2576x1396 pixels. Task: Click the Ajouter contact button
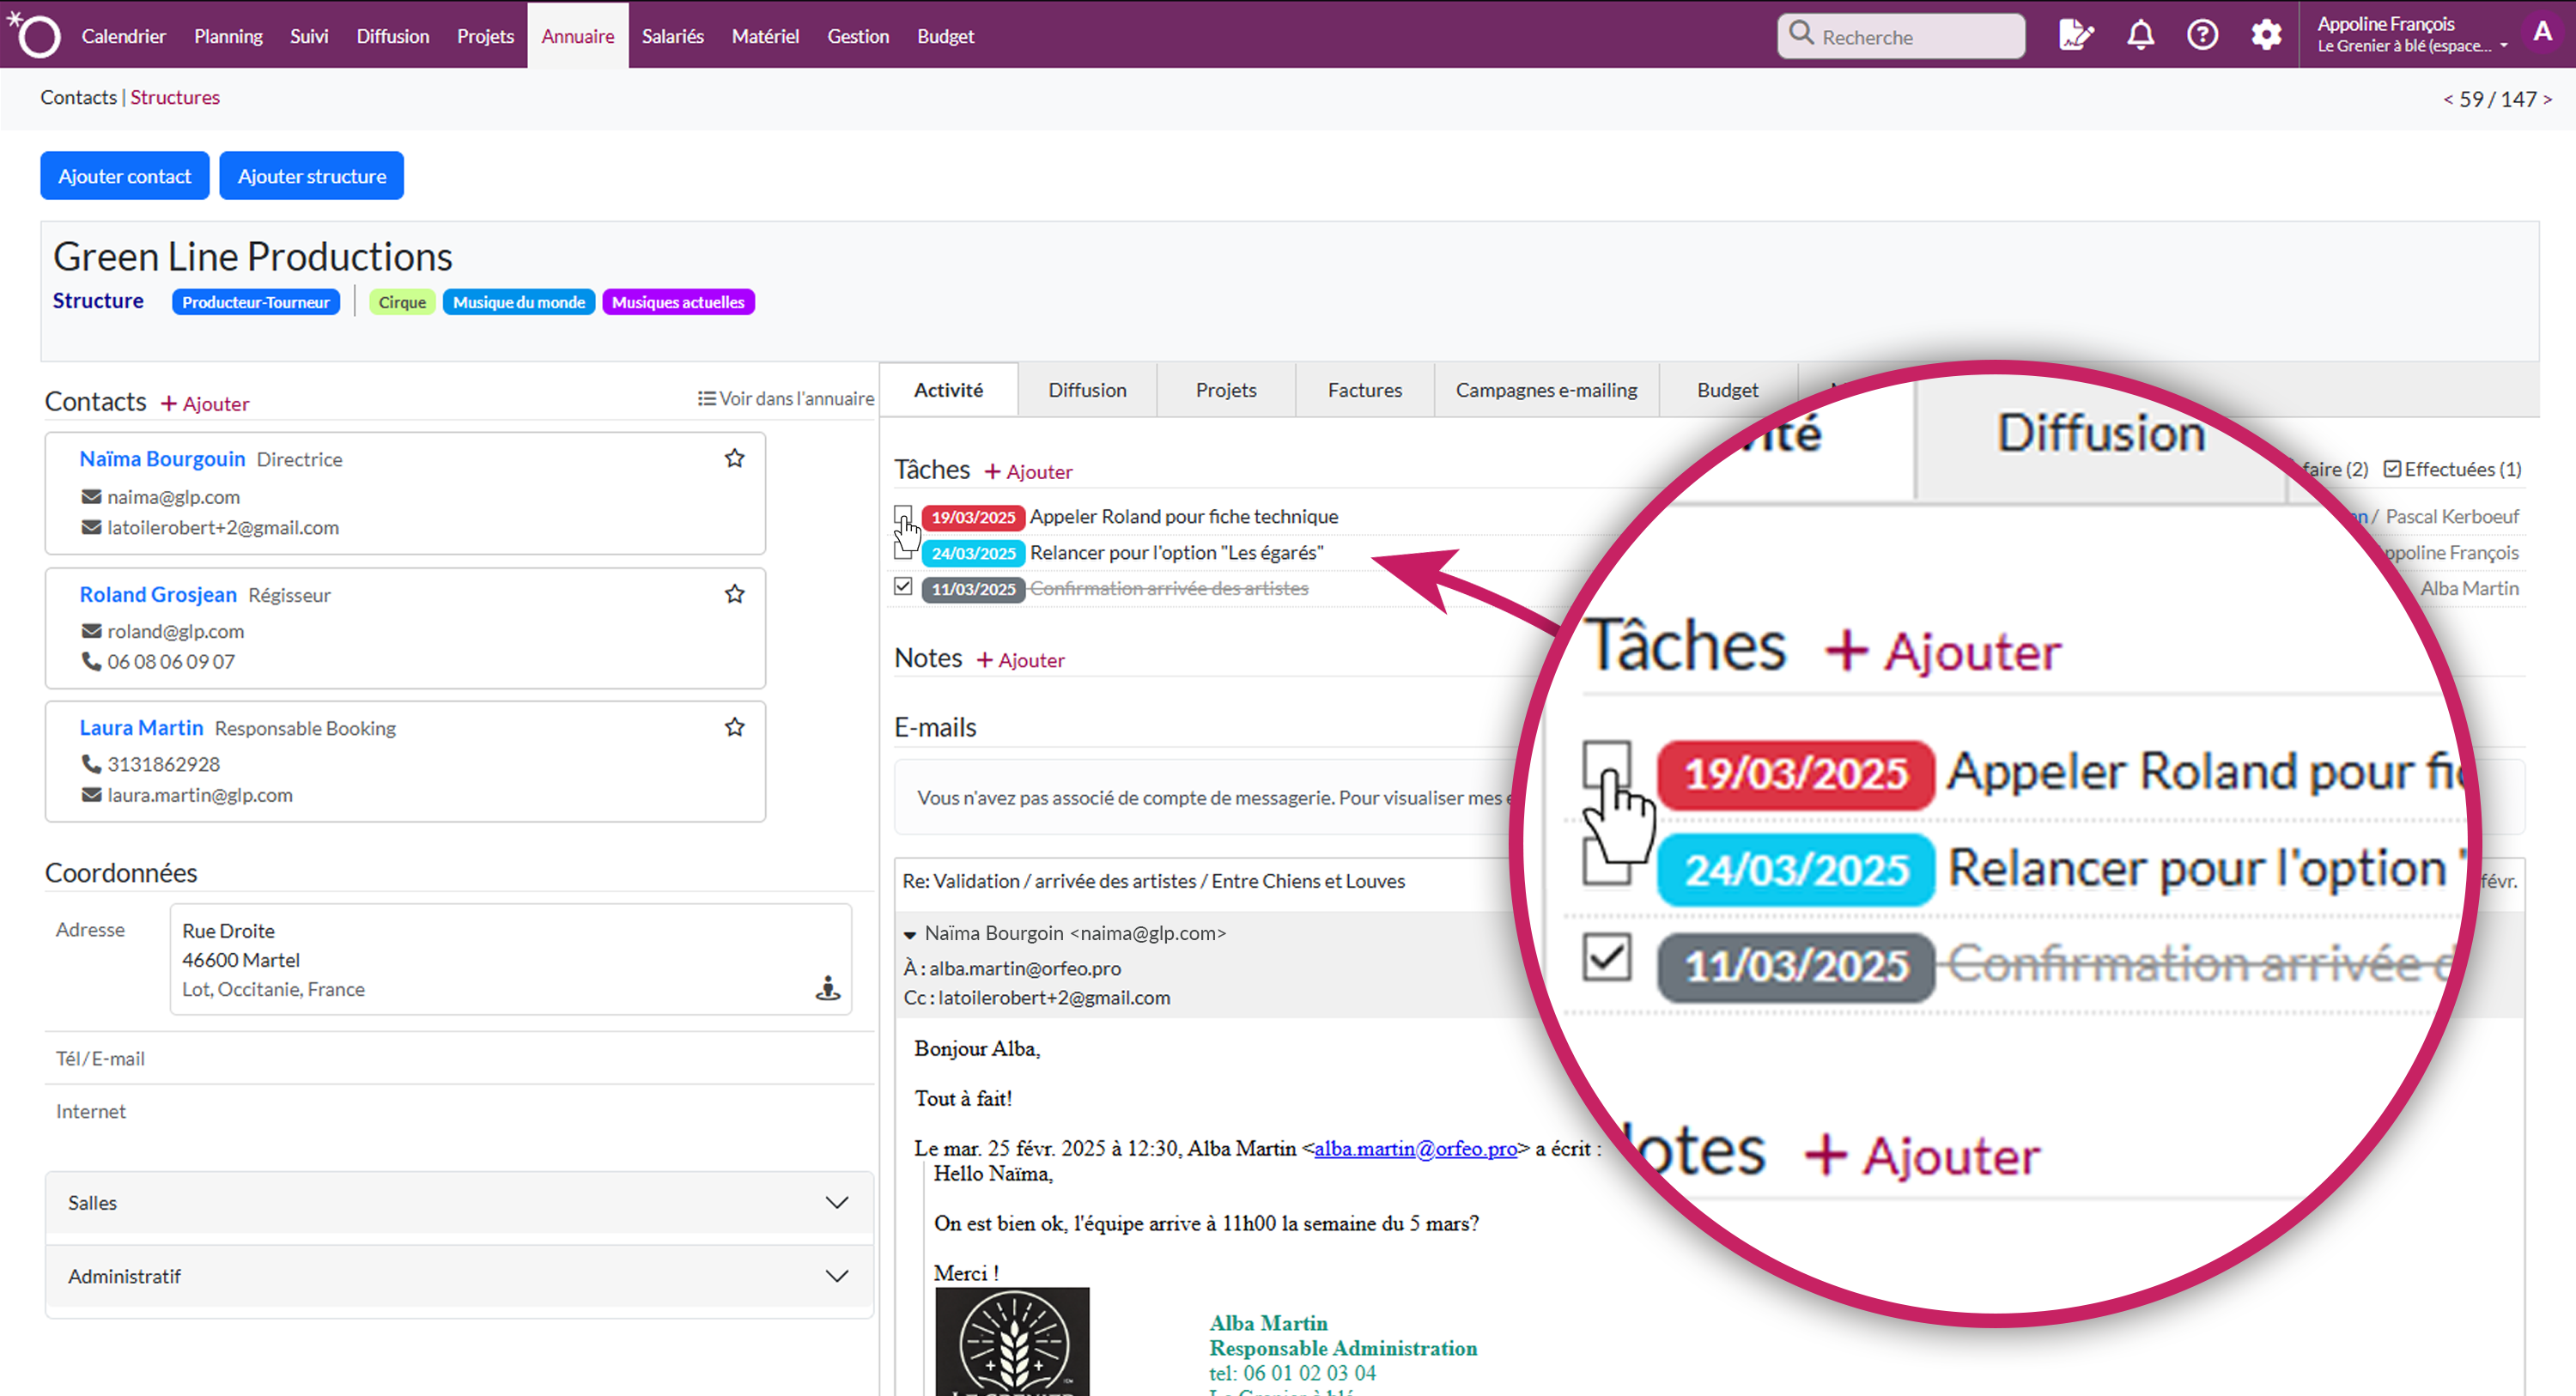[x=124, y=176]
